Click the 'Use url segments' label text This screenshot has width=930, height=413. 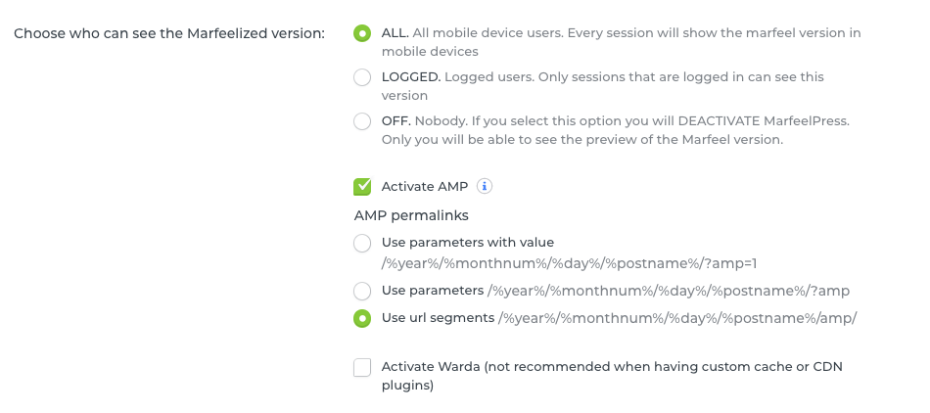point(438,318)
